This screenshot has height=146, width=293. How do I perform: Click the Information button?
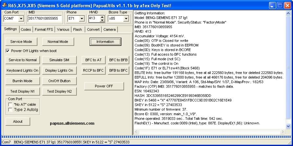point(105,42)
